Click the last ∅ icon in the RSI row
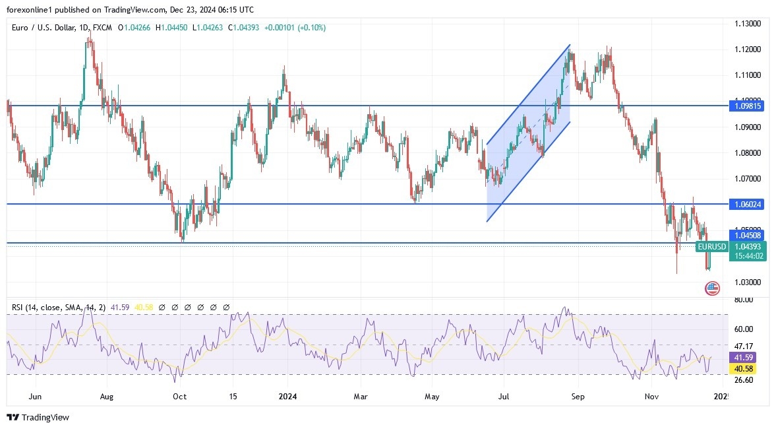This screenshot has width=776, height=429. point(225,307)
